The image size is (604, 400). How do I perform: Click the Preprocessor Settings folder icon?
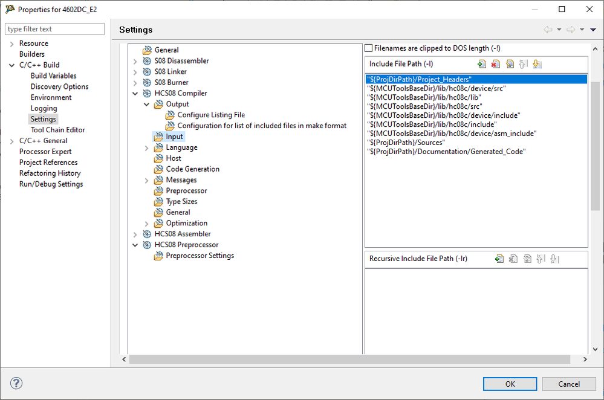point(158,256)
